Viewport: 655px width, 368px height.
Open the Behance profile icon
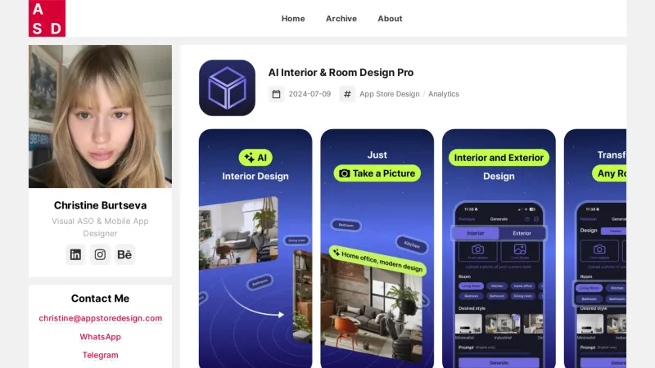point(124,254)
